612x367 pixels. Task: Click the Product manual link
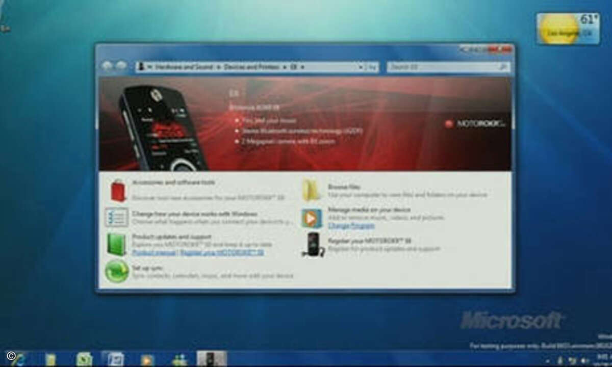[154, 252]
